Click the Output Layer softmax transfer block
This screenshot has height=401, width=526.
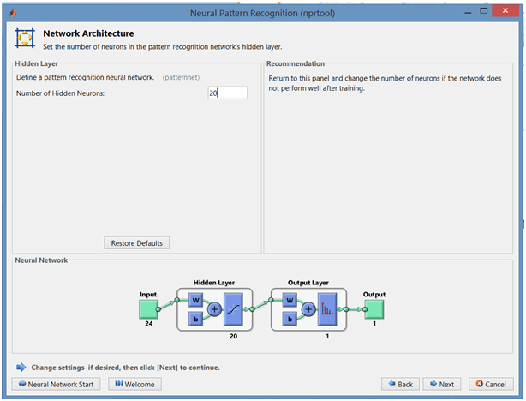327,309
